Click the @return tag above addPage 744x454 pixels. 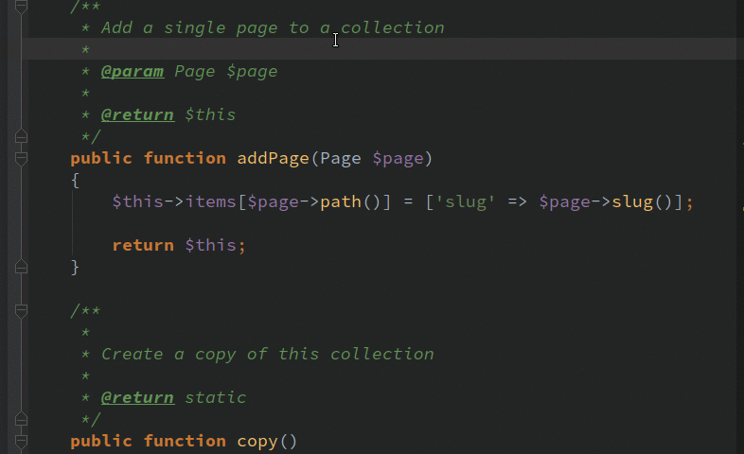pos(137,114)
